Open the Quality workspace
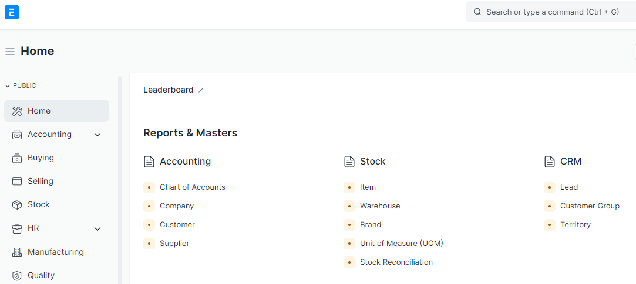This screenshot has height=284, width=636. [x=56, y=275]
